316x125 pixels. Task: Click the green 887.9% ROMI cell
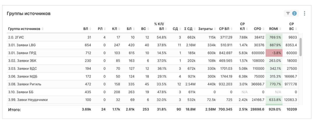click(275, 45)
